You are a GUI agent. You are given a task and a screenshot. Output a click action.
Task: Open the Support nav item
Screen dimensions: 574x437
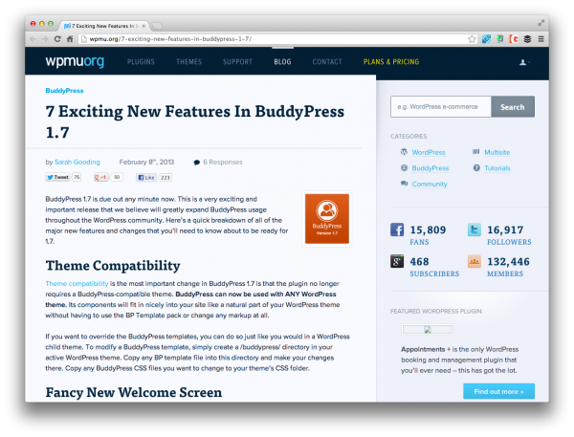point(237,62)
